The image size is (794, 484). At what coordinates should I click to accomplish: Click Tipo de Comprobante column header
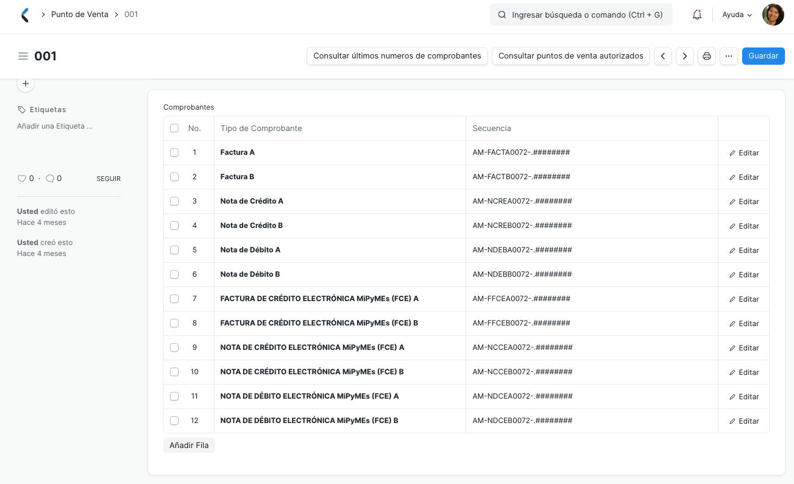tap(261, 128)
